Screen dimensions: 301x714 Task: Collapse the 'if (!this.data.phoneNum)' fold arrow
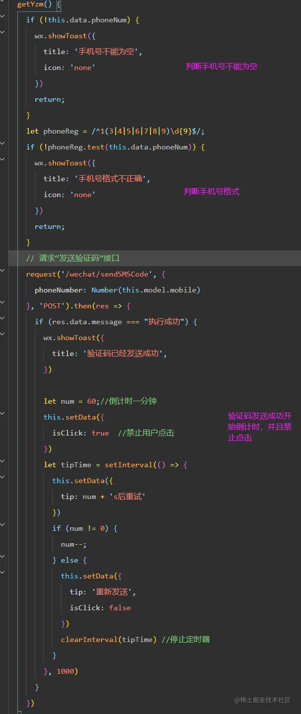pos(2,16)
